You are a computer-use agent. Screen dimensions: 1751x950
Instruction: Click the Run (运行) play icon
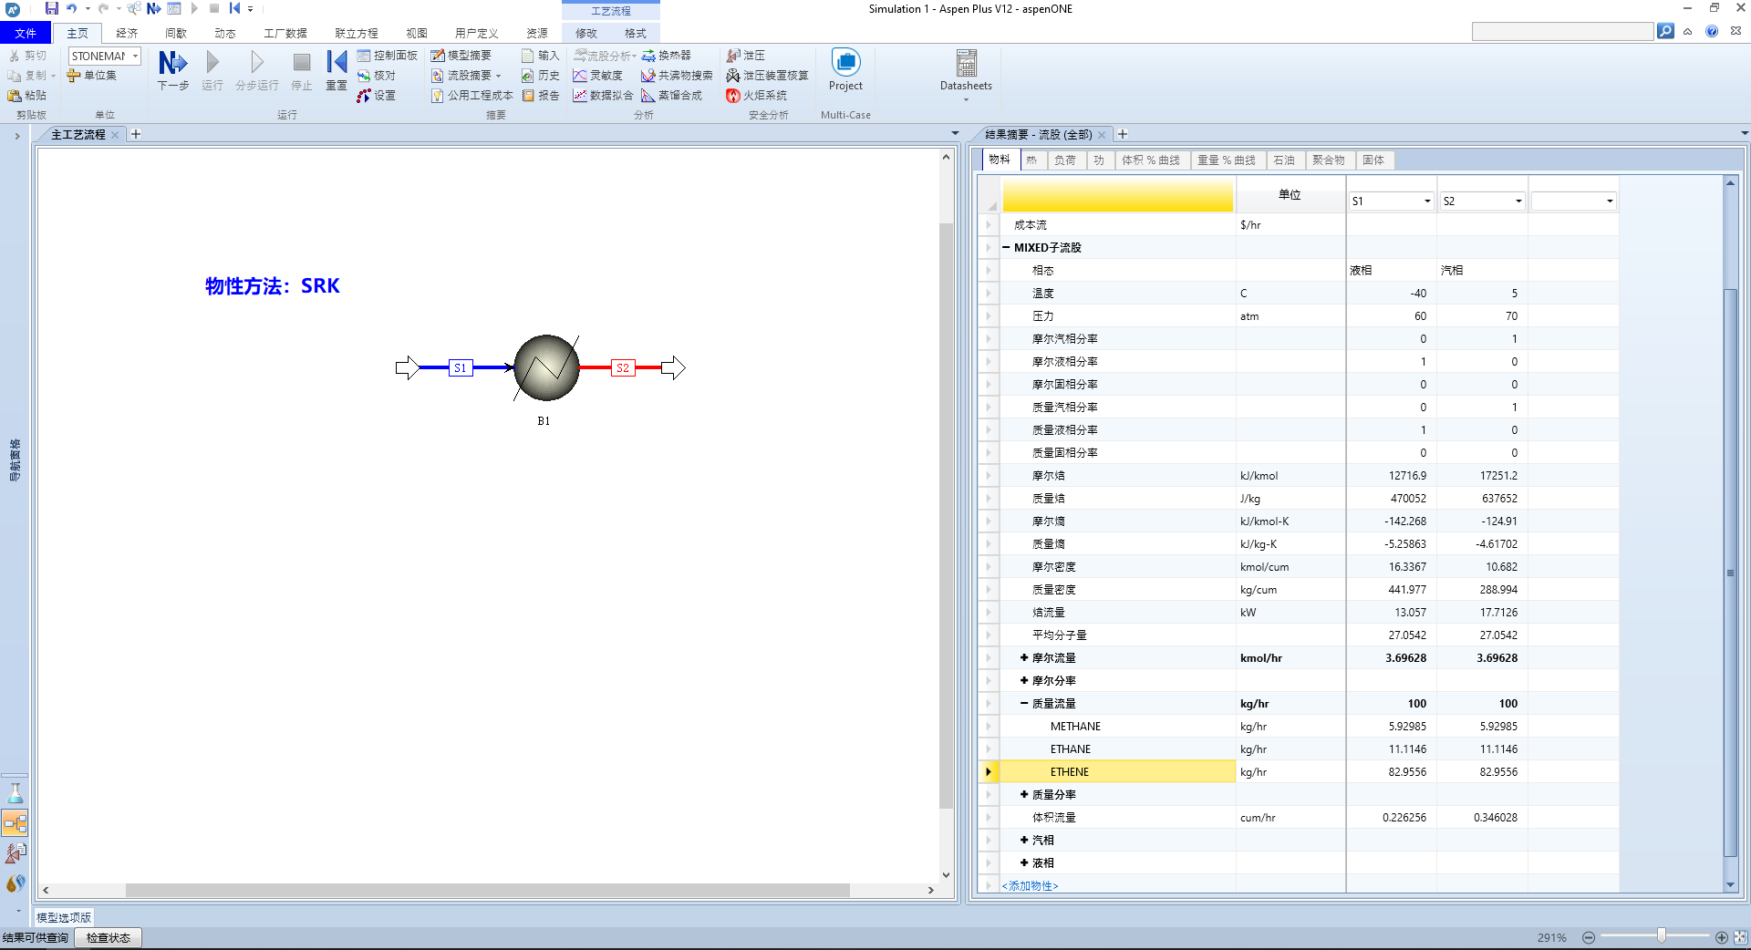(x=212, y=63)
